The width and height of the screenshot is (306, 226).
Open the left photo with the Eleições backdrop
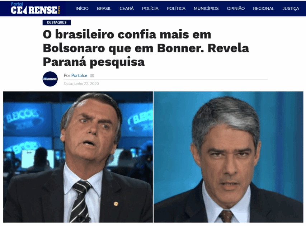(78, 157)
